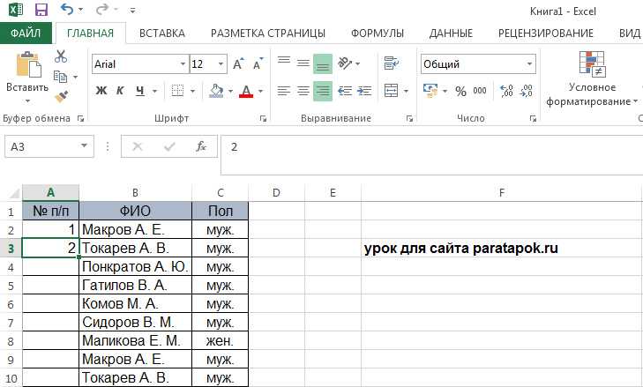The height and width of the screenshot is (387, 643).
Task: Click in the formula bar
Action: pyautogui.click(x=431, y=155)
